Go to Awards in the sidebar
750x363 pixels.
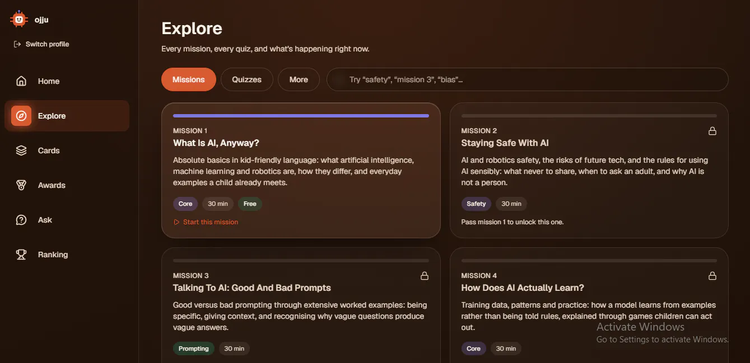(x=67, y=185)
